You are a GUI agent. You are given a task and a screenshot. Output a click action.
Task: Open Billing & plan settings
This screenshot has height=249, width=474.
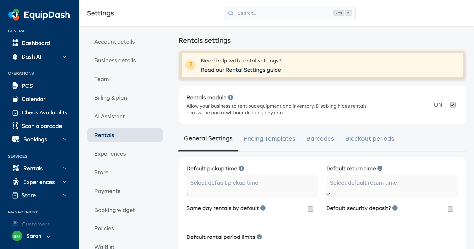[x=111, y=98]
